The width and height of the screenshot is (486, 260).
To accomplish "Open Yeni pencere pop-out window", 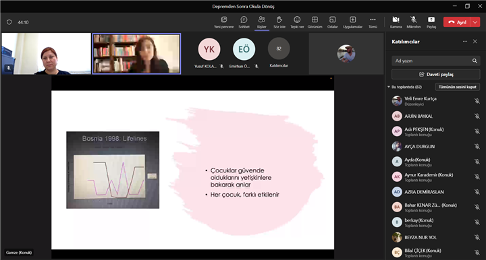I will 224,22.
